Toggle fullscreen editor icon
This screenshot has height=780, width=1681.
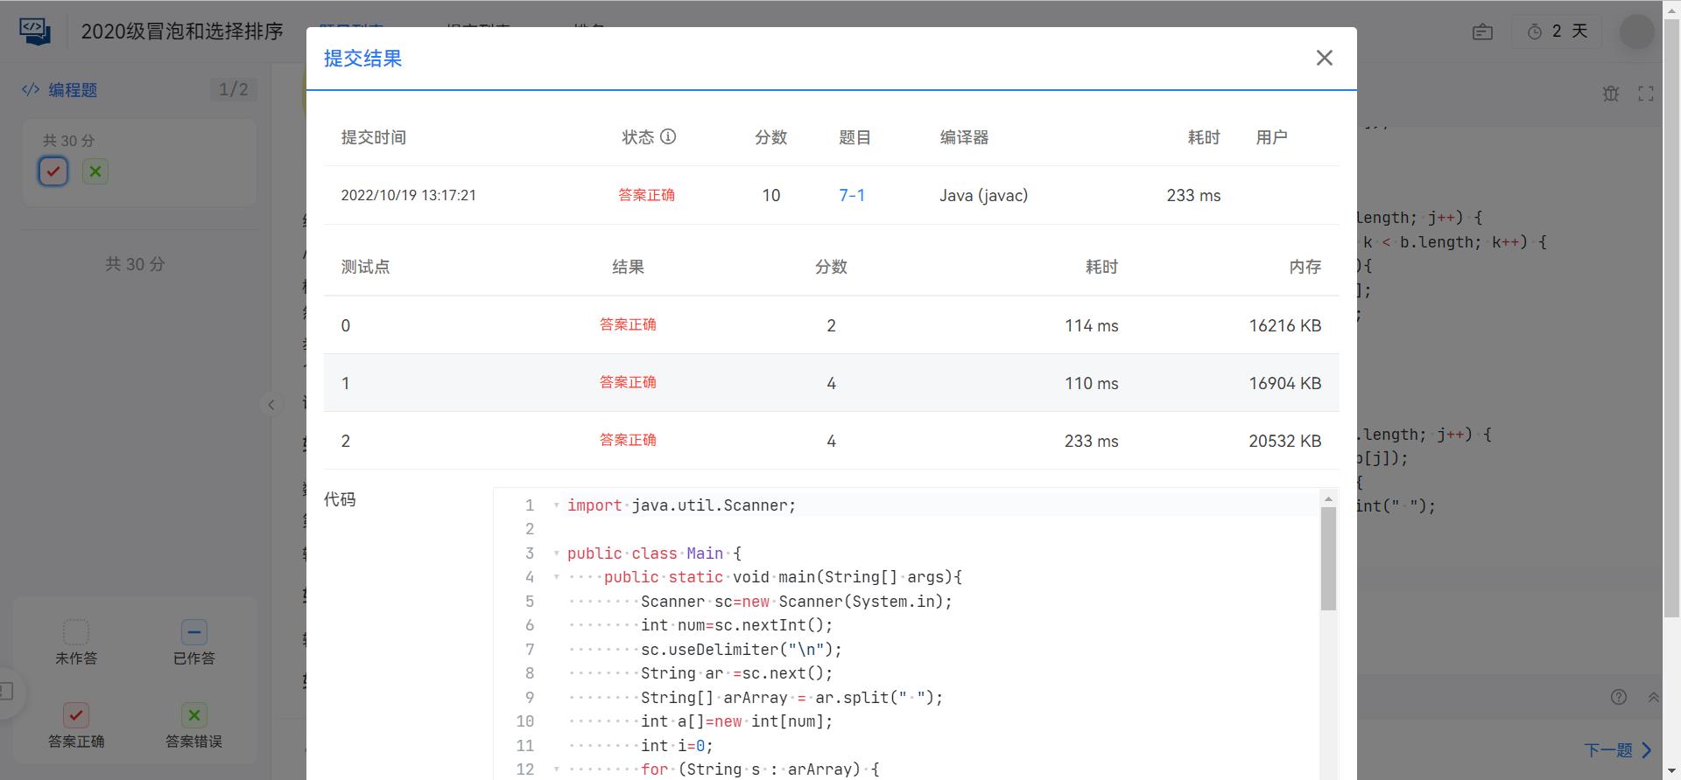1646,94
